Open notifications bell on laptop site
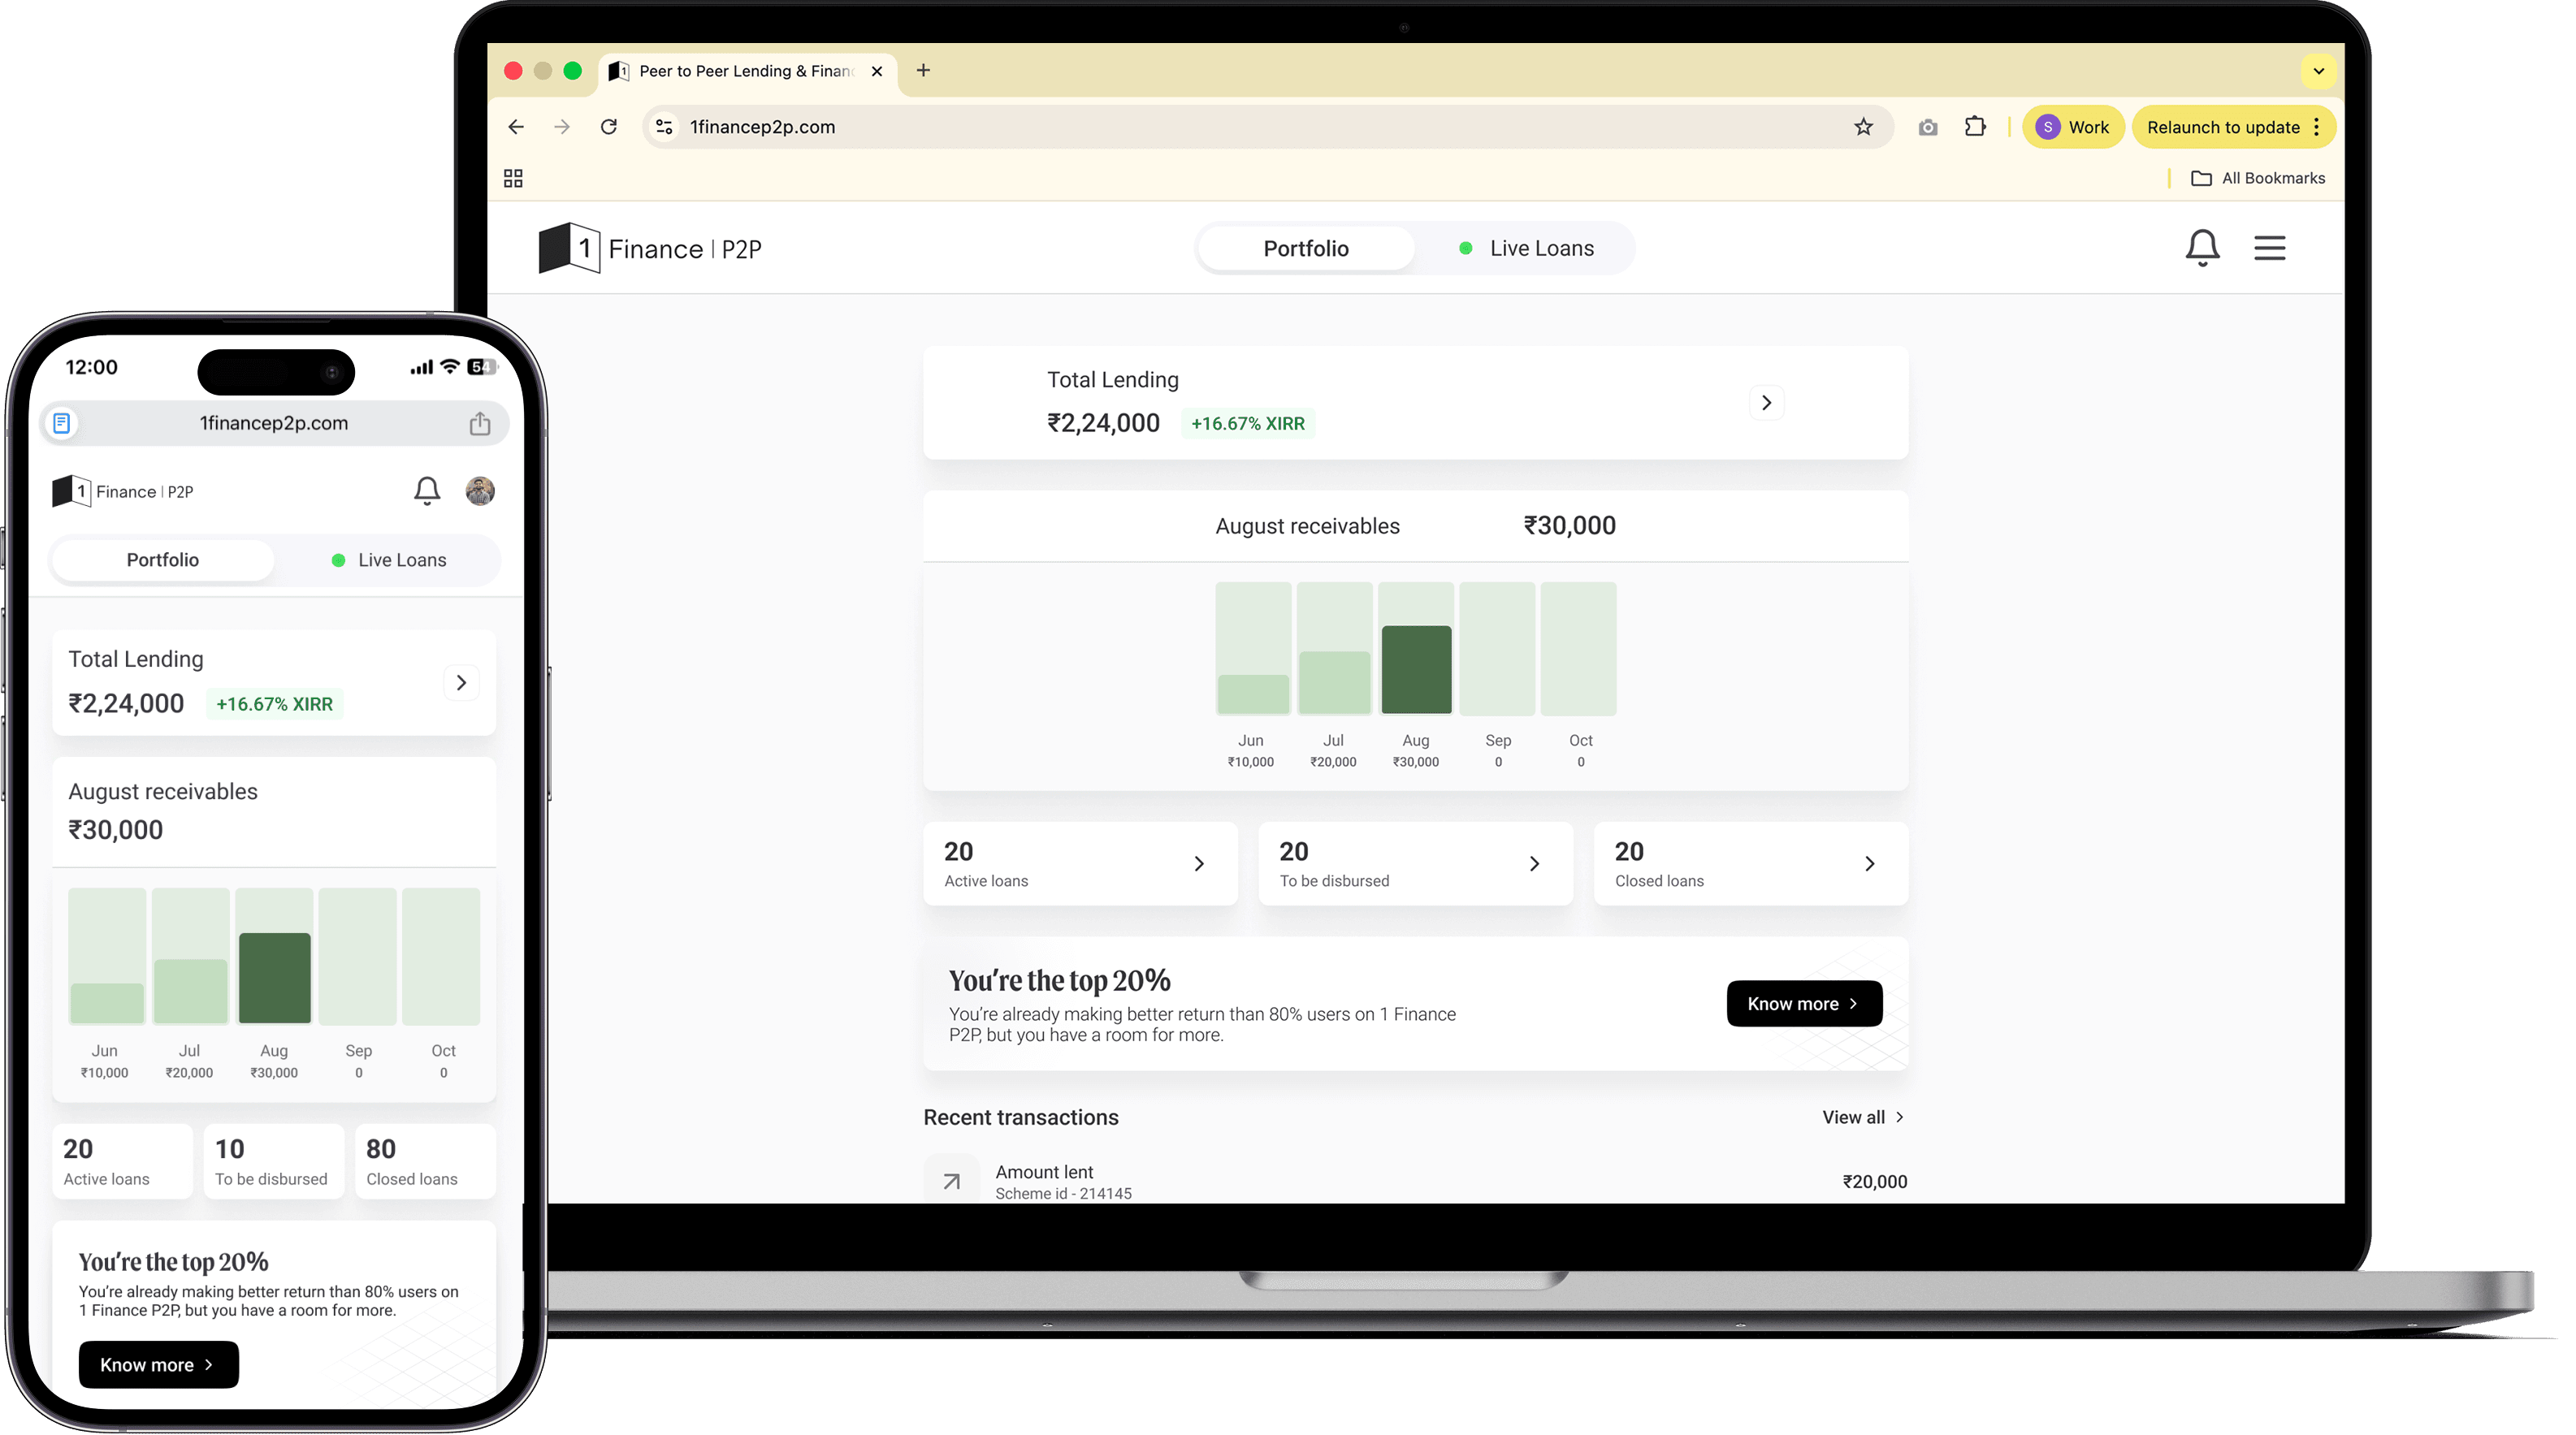2576x1435 pixels. (x=2202, y=247)
